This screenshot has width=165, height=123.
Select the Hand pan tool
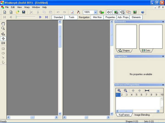3,24
